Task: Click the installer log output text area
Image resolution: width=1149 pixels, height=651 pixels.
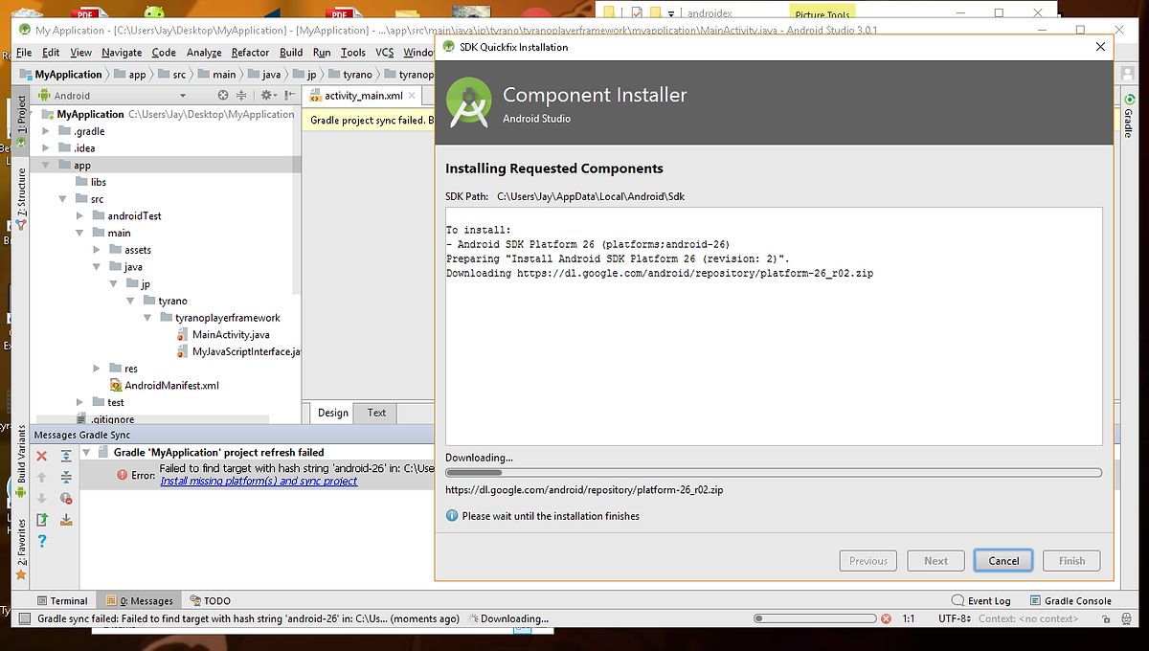Action: (x=774, y=325)
